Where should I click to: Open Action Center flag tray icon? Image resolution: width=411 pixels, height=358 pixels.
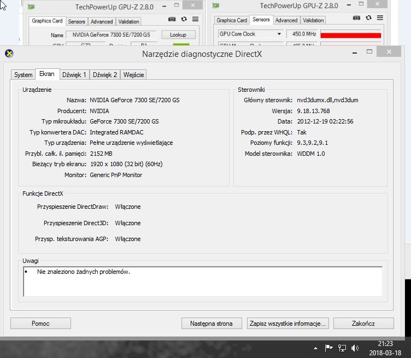[x=328, y=348]
